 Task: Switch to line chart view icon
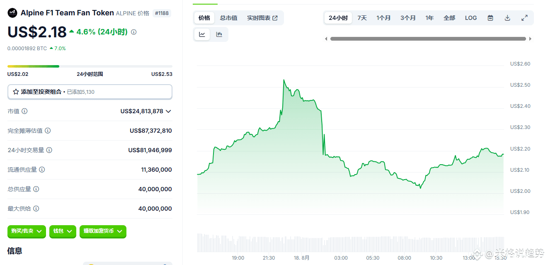pyautogui.click(x=202, y=34)
